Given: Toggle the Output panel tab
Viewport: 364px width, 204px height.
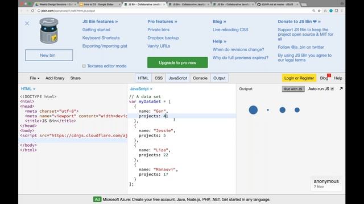Looking at the screenshot, I should click(220, 78).
